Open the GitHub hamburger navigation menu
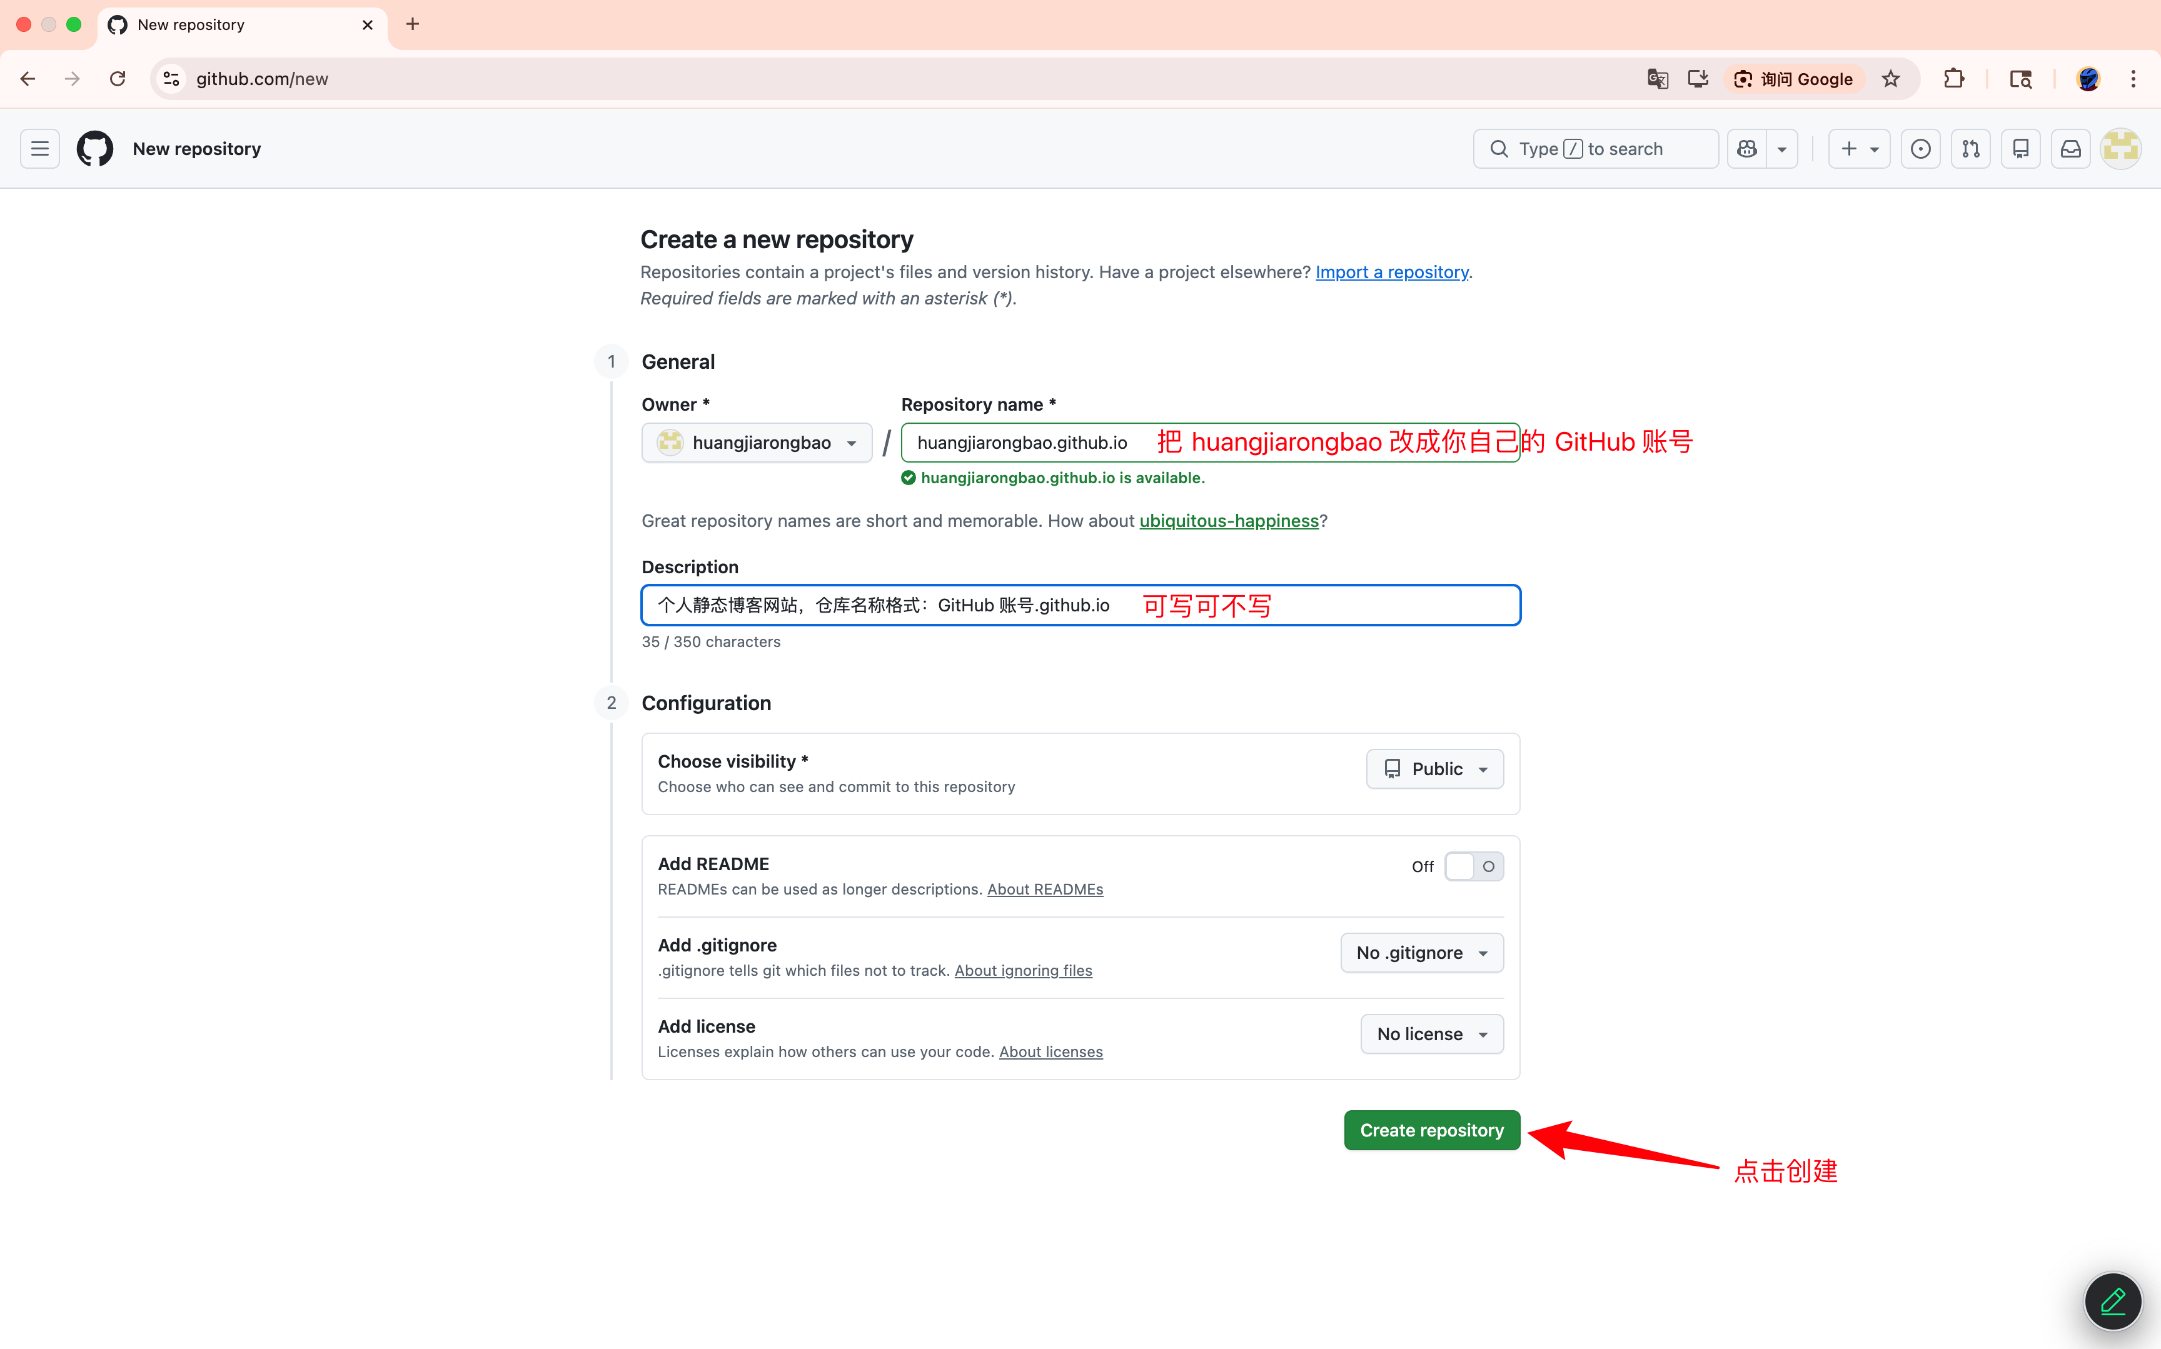The height and width of the screenshot is (1349, 2161). [40, 149]
